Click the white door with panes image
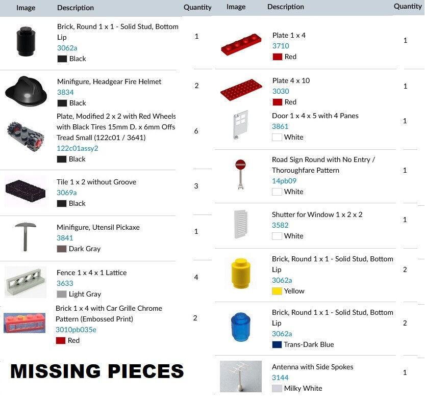The height and width of the screenshot is (404, 425). tap(240, 124)
